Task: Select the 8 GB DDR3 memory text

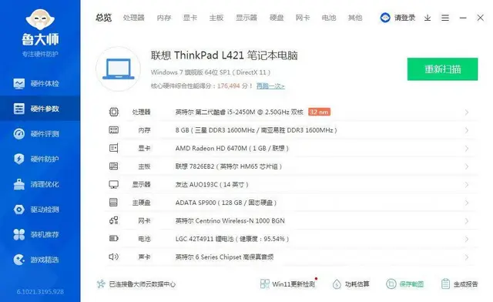Action: (256, 130)
